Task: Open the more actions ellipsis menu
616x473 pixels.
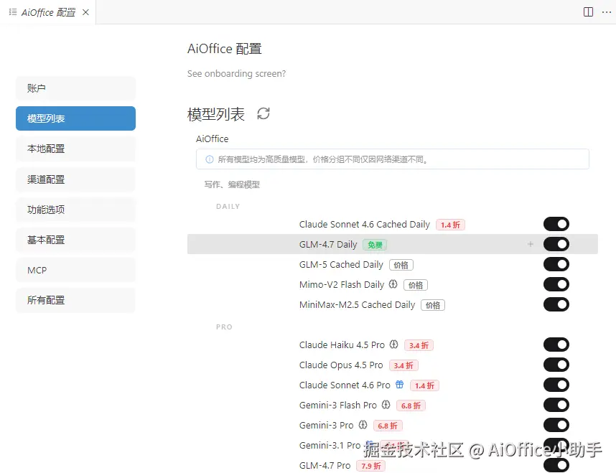Action: click(607, 12)
